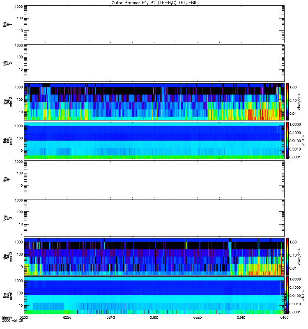Select the thb fbk scm1 y-axis title

[x=8, y=140]
